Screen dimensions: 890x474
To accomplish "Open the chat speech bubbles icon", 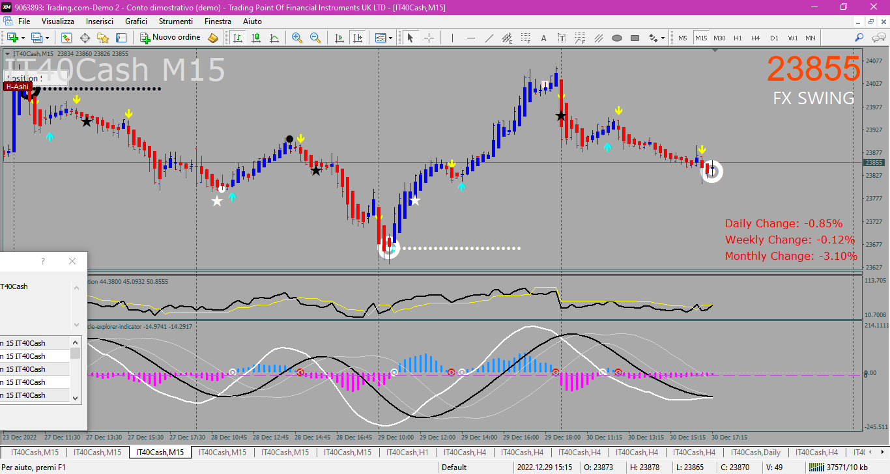I will point(877,38).
